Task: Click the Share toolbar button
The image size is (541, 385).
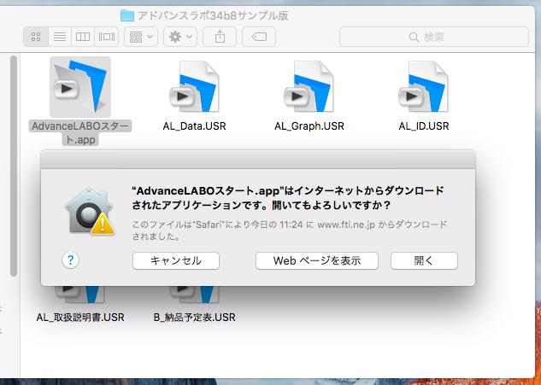Action: tap(220, 37)
